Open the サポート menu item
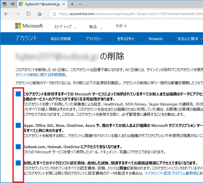Viewport: 203px width, 183px height. tap(121, 26)
